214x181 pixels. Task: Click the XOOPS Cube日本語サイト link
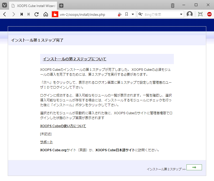click(x=115, y=150)
